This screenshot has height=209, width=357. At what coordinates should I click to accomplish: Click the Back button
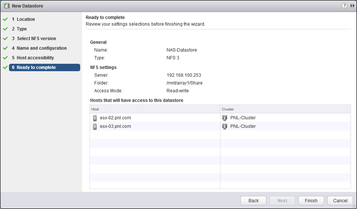pyautogui.click(x=253, y=200)
